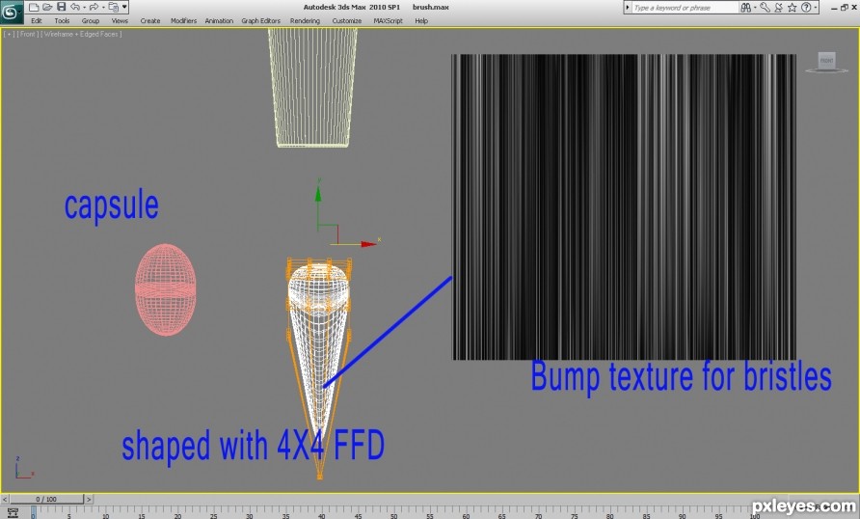The image size is (860, 519).
Task: Open the Modifiers menu
Action: pos(183,21)
